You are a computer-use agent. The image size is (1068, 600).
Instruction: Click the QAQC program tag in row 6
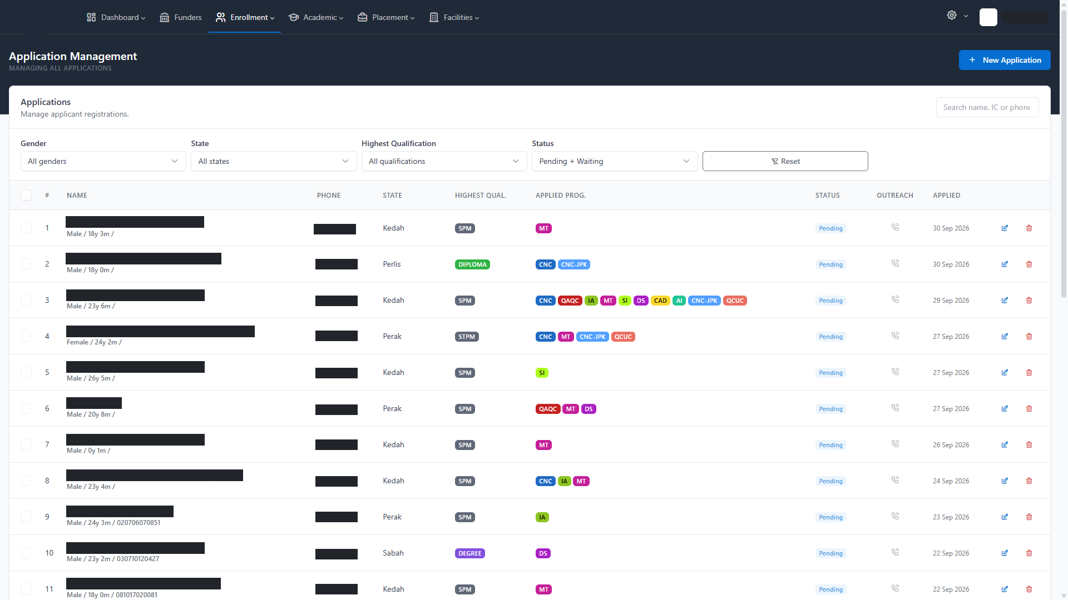tap(548, 409)
